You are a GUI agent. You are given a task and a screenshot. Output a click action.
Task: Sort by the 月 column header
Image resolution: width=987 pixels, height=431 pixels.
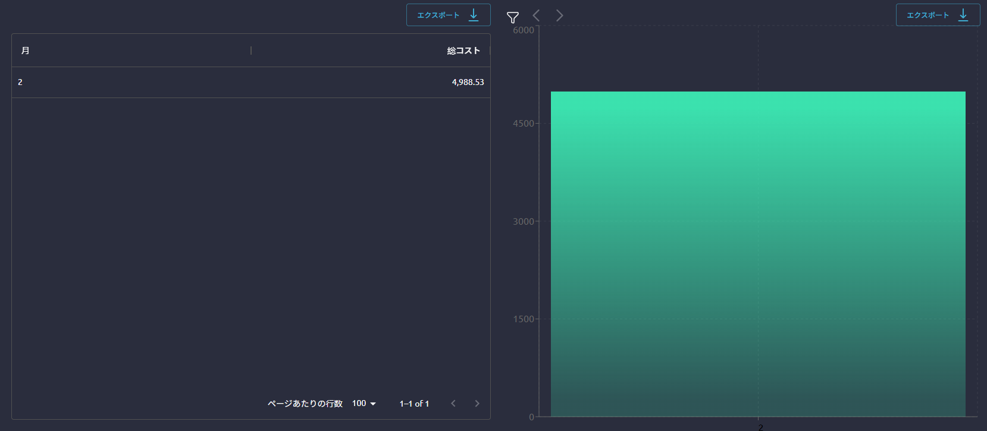tap(26, 51)
